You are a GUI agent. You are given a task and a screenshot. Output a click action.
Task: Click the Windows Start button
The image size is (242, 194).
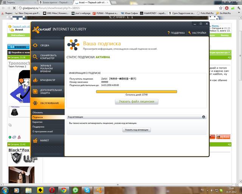pos(5,190)
